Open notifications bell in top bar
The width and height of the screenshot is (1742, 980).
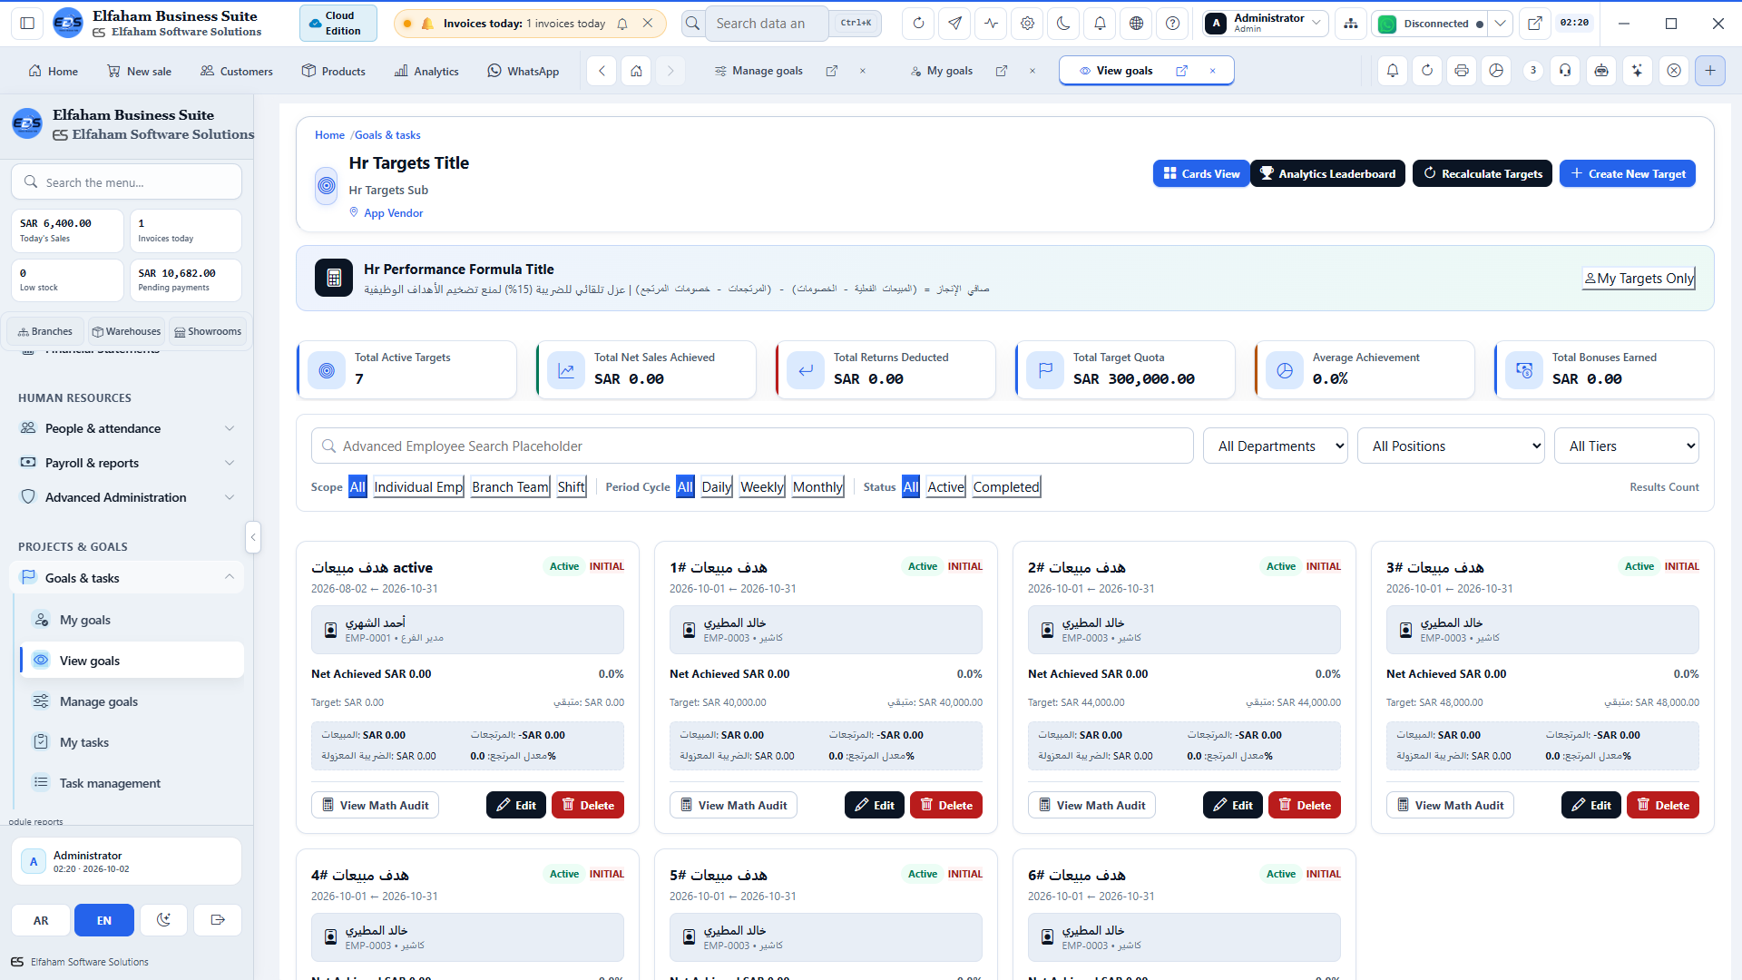[x=1100, y=24]
